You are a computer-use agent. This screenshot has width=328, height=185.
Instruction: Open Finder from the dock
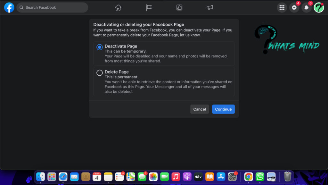40,177
